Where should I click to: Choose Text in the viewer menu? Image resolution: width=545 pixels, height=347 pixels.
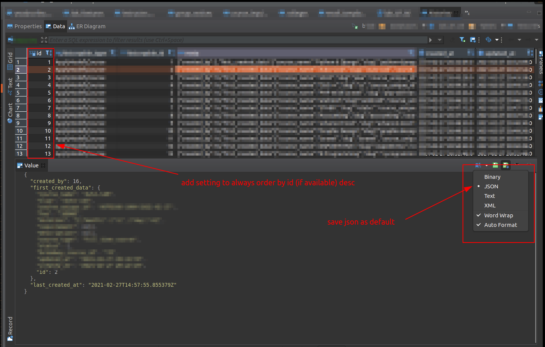pos(501,196)
